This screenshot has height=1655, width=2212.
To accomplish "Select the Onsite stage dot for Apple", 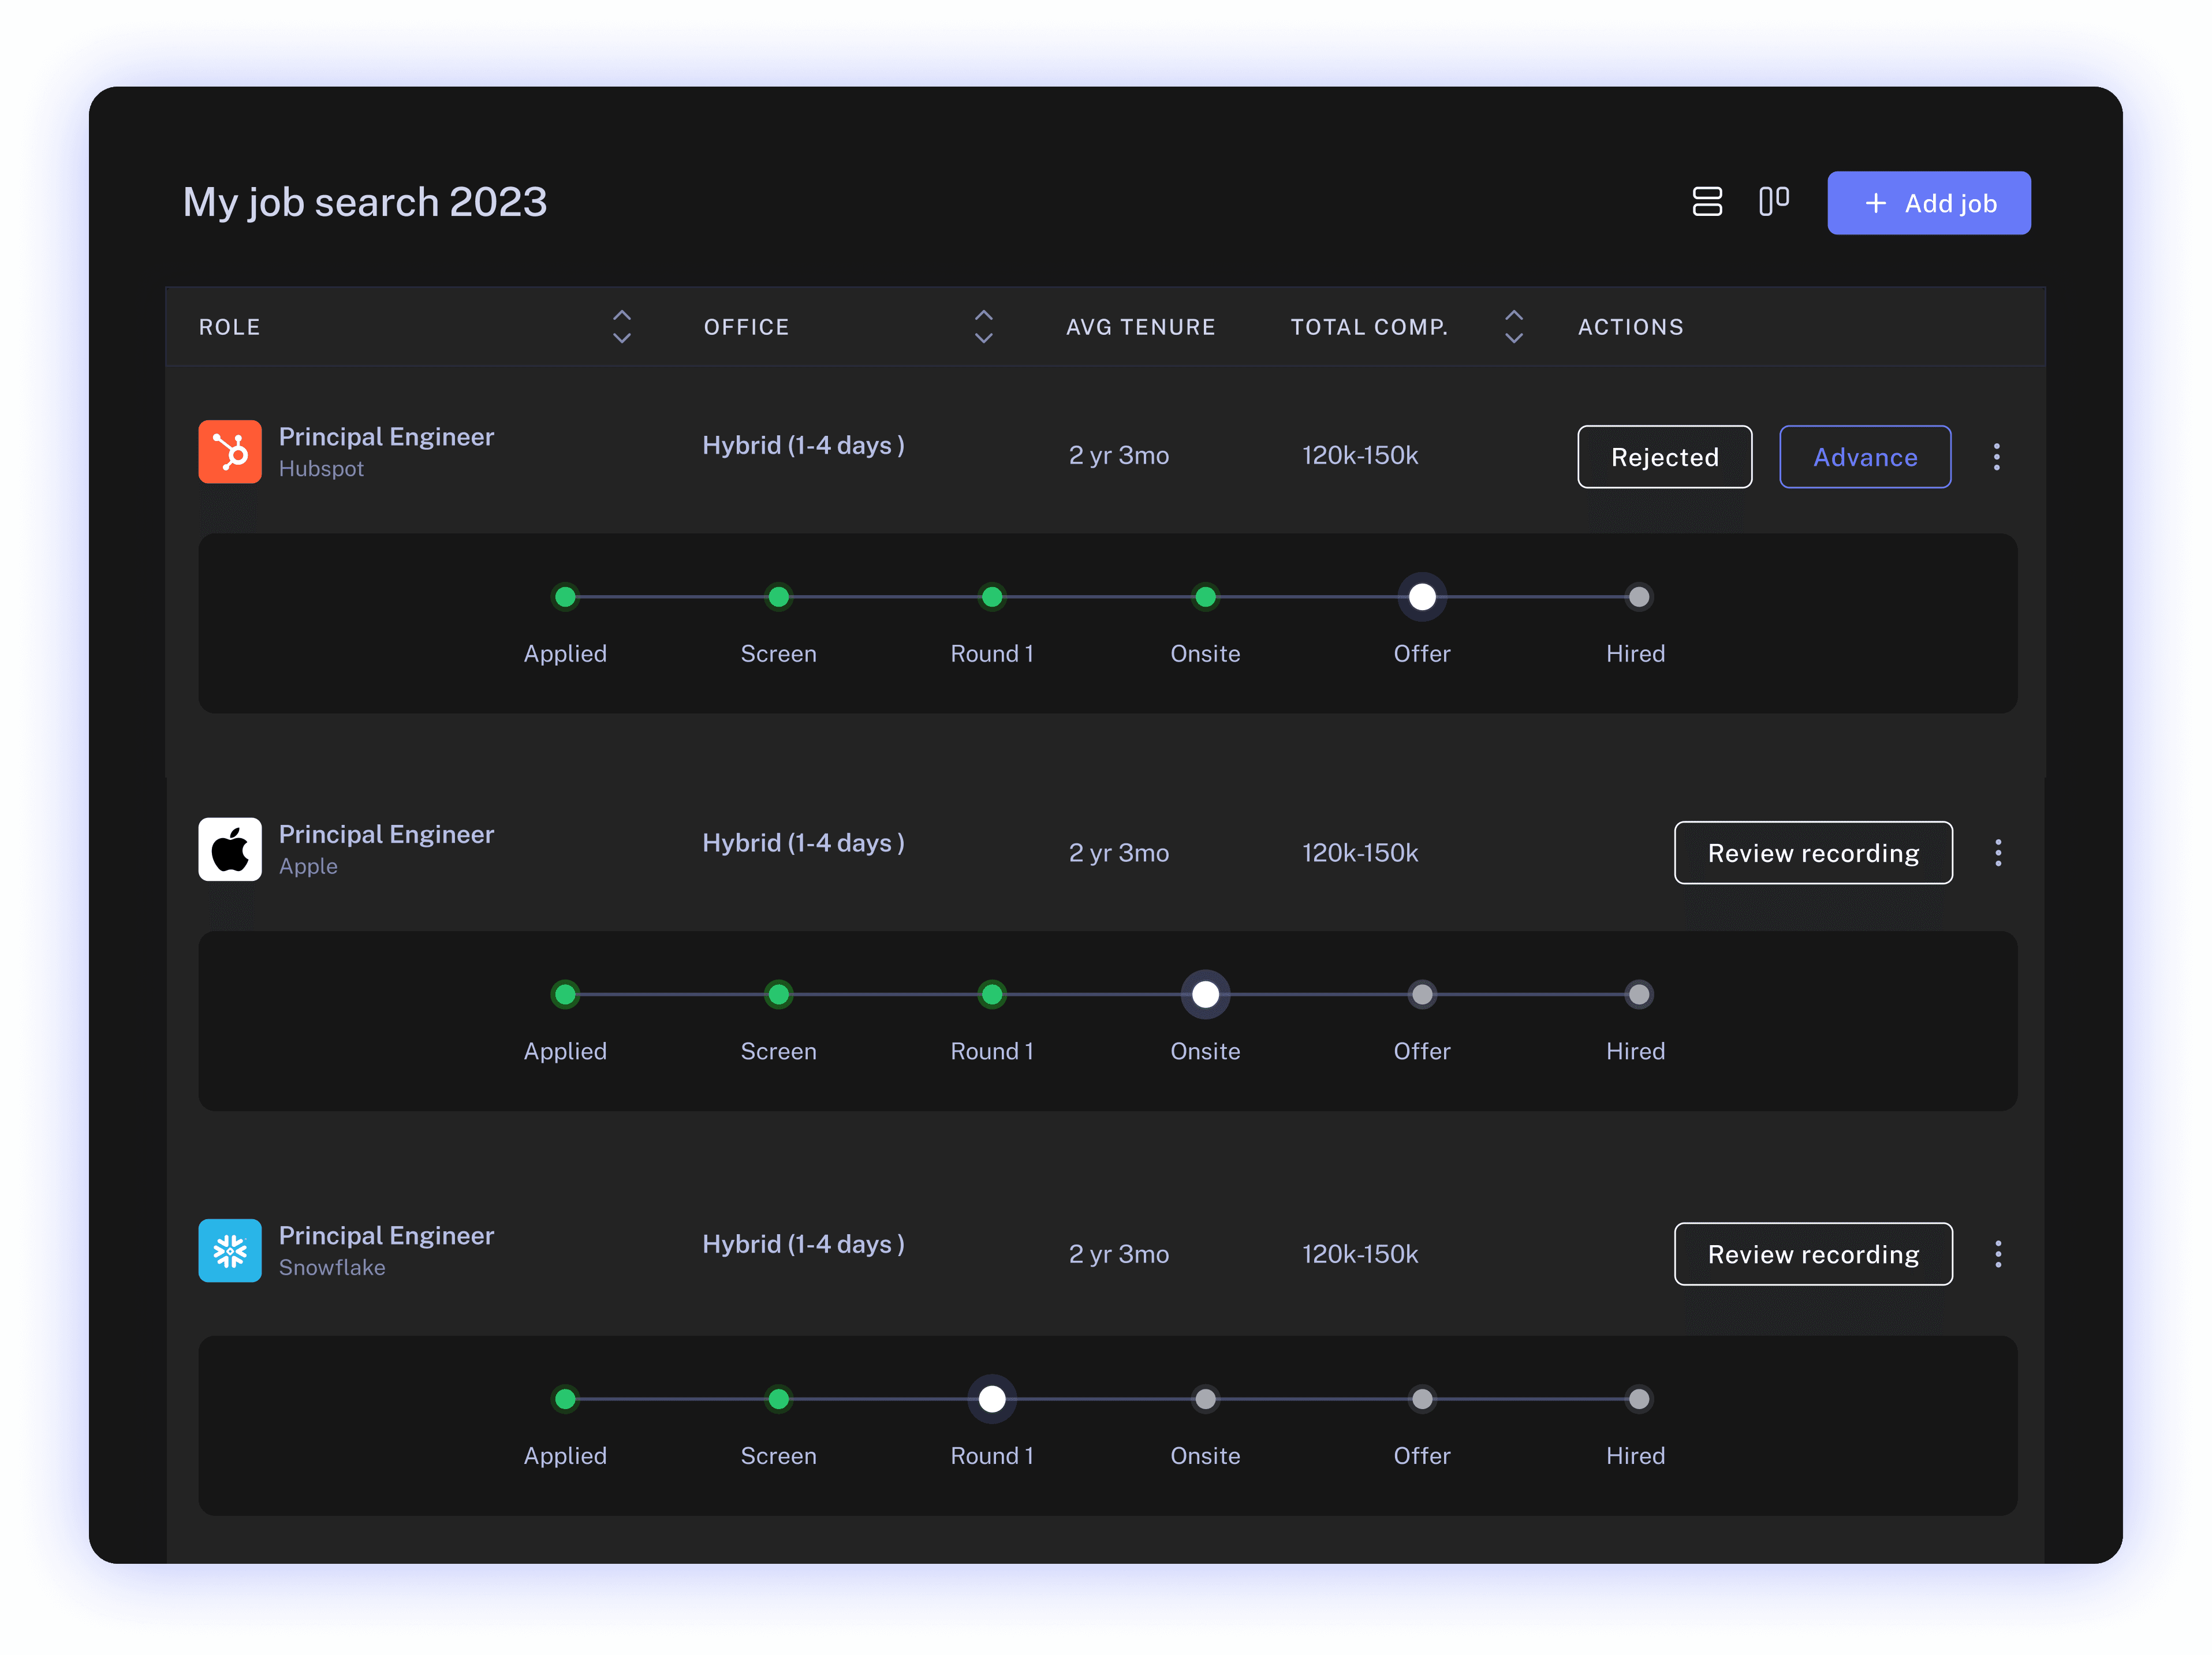I will pyautogui.click(x=1205, y=995).
